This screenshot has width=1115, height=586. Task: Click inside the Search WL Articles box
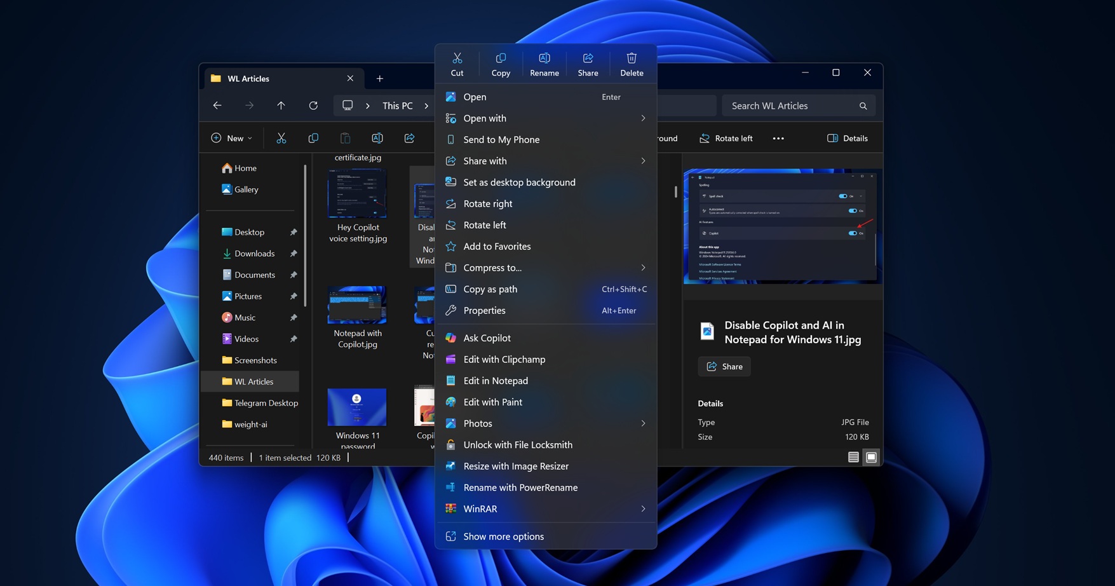click(794, 106)
